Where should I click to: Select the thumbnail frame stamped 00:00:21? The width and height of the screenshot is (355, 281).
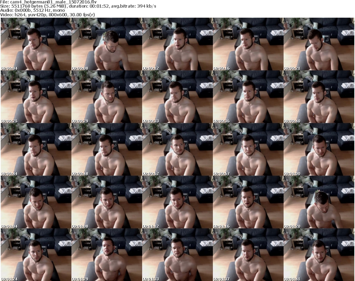[319, 44]
